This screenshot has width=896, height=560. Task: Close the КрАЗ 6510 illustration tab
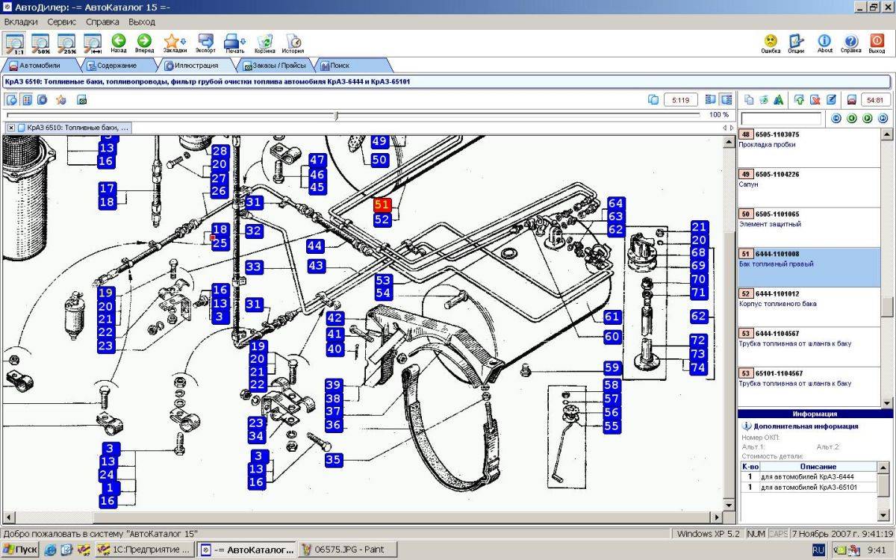(x=10, y=128)
